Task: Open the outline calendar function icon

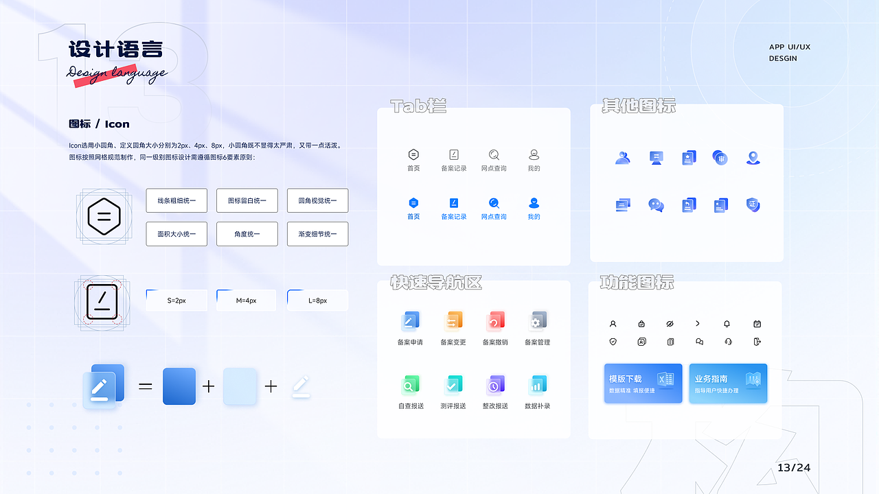Action: click(757, 324)
